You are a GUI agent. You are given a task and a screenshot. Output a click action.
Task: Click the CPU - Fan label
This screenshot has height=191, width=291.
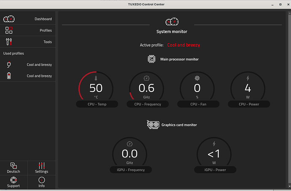tap(198, 104)
